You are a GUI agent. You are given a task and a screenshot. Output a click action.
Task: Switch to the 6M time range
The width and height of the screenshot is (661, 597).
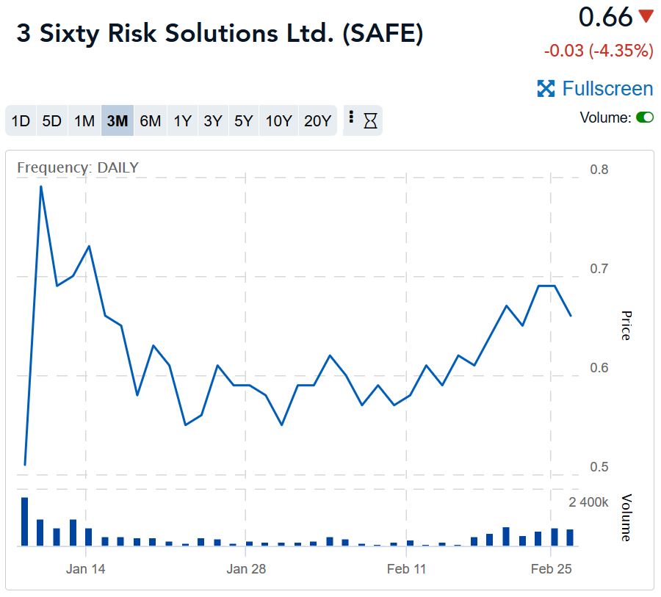click(150, 121)
